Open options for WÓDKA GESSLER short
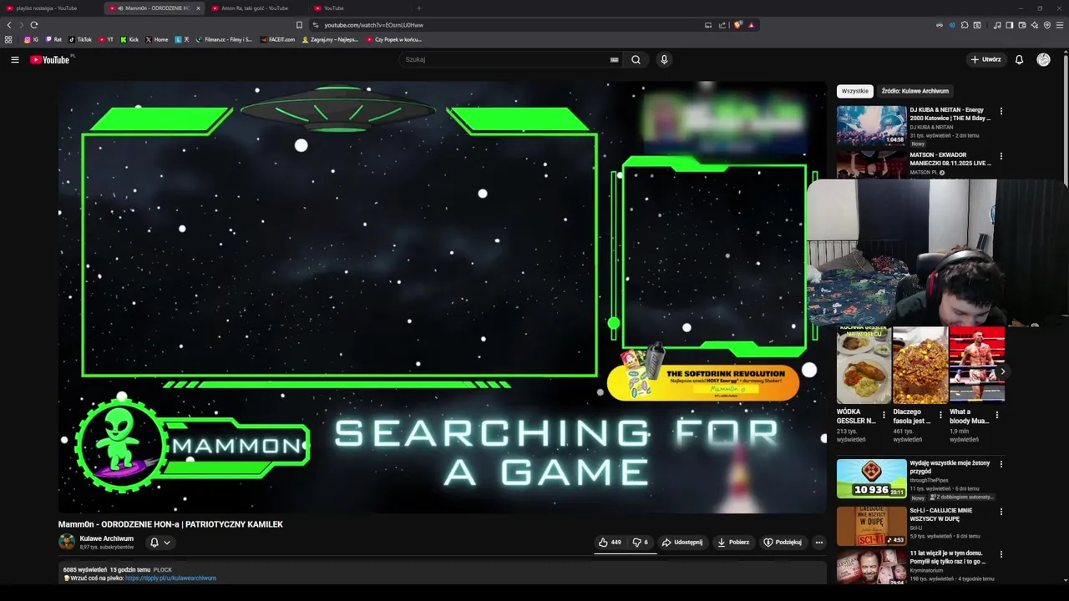 click(884, 415)
